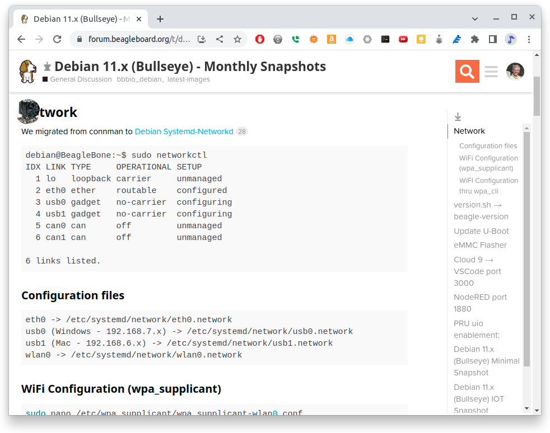The height and width of the screenshot is (433, 550).
Task: Bookmark this page with the star icon
Action: click(x=237, y=39)
